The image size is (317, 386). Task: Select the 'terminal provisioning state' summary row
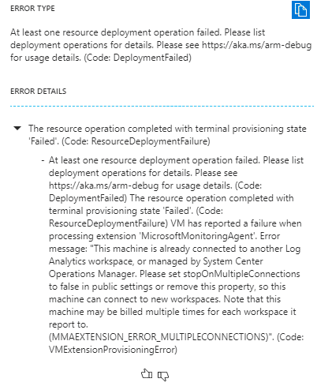(167, 135)
